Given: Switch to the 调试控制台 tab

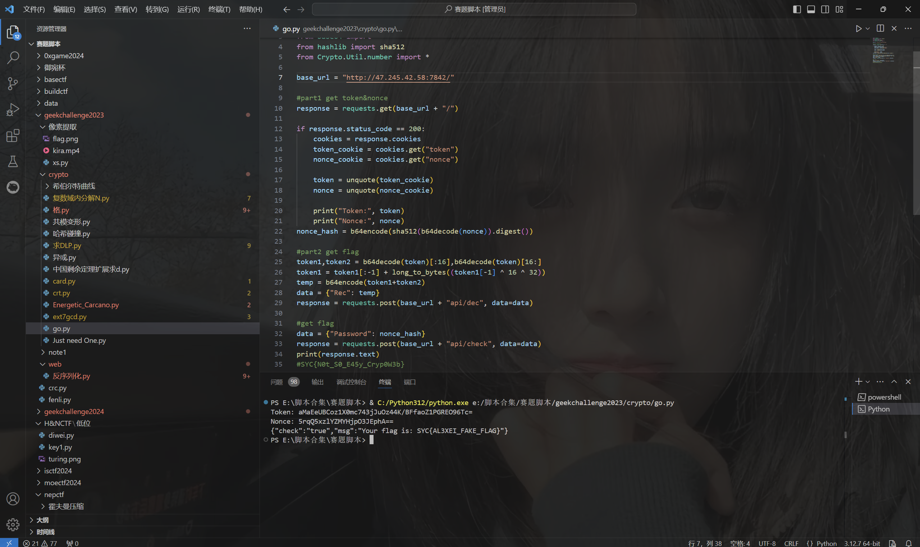Looking at the screenshot, I should pyautogui.click(x=351, y=382).
